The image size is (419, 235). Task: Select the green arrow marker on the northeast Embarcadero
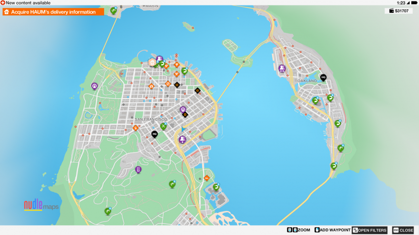184,71
